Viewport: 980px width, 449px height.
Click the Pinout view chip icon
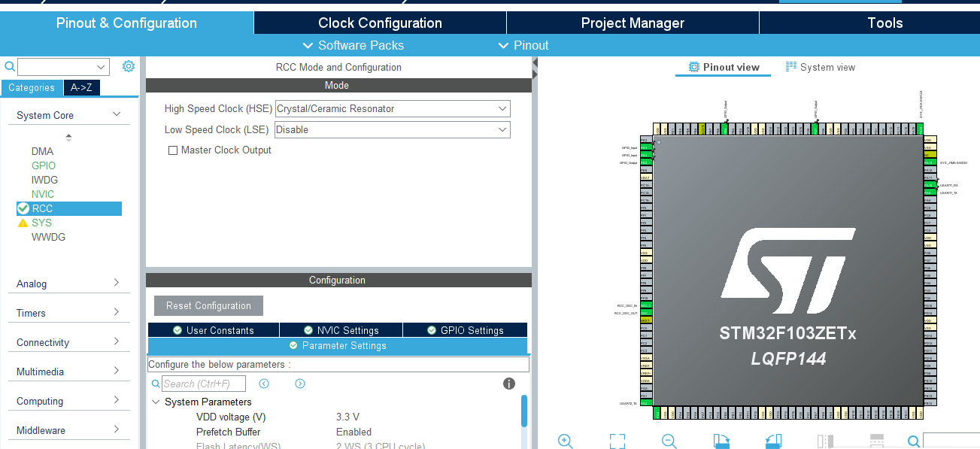click(x=694, y=67)
